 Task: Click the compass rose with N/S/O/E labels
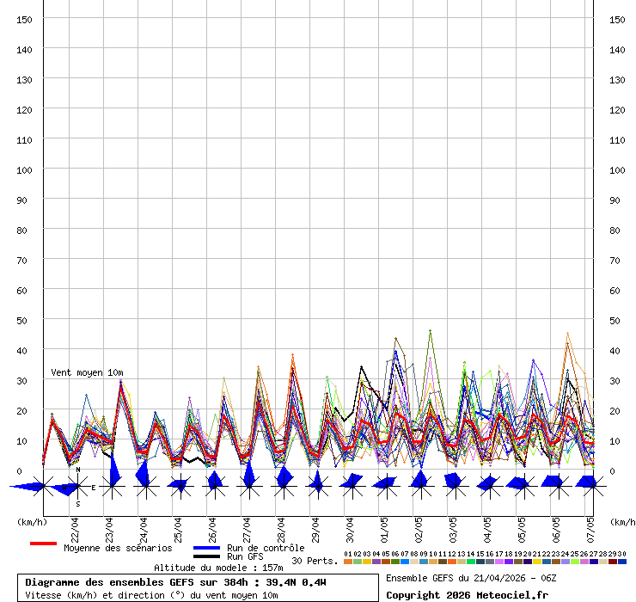77,487
